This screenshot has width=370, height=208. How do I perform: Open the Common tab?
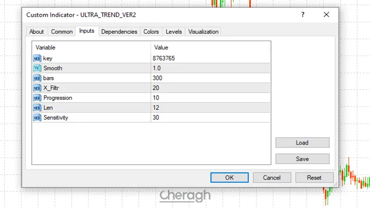pos(62,32)
